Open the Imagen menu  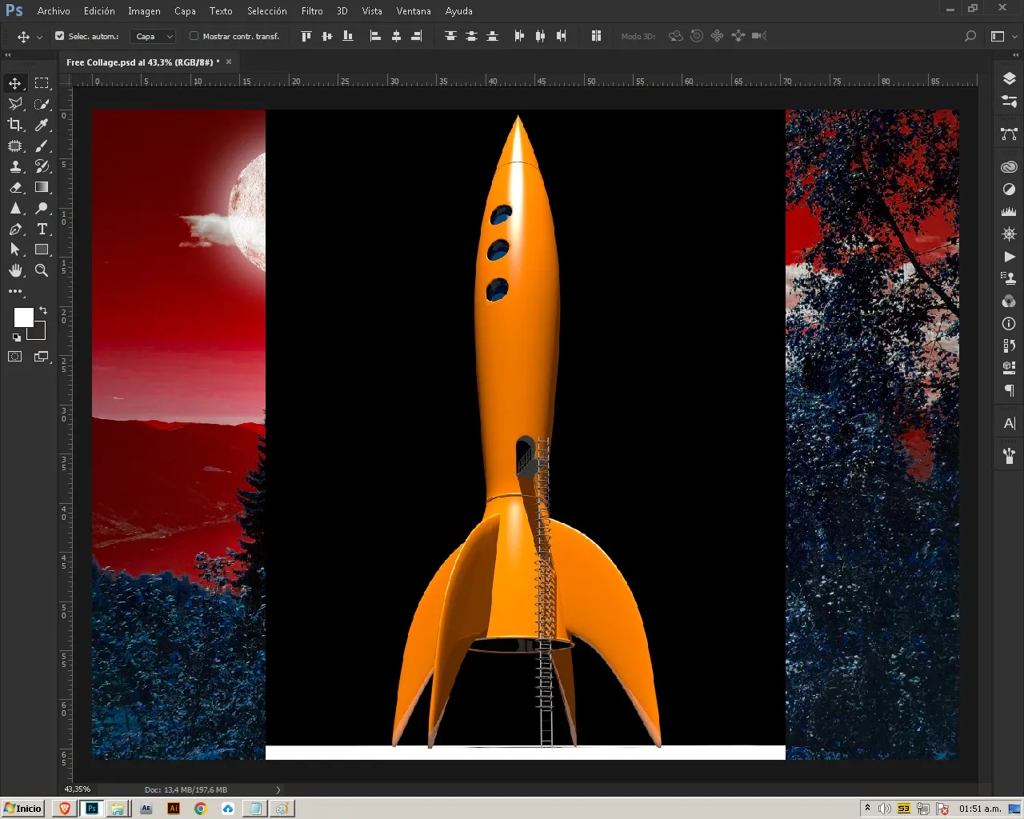[x=144, y=11]
